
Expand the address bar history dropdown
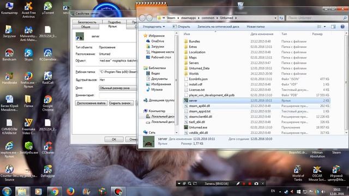coord(275,18)
